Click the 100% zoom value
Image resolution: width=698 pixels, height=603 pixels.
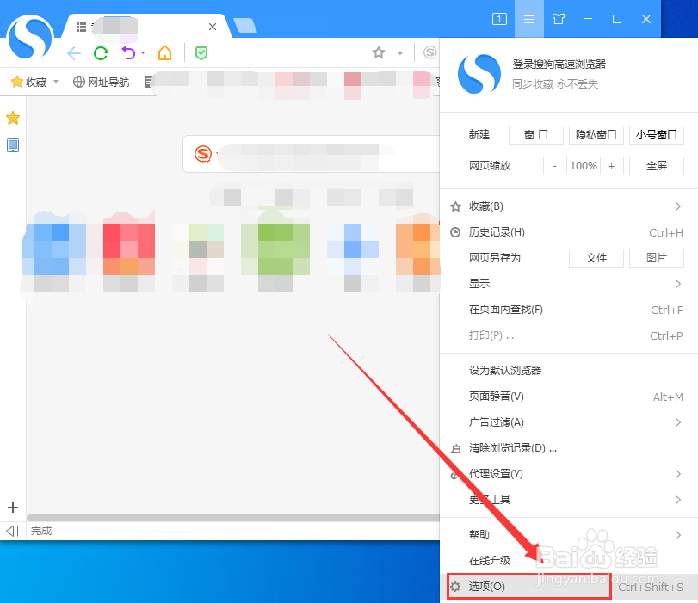[584, 166]
